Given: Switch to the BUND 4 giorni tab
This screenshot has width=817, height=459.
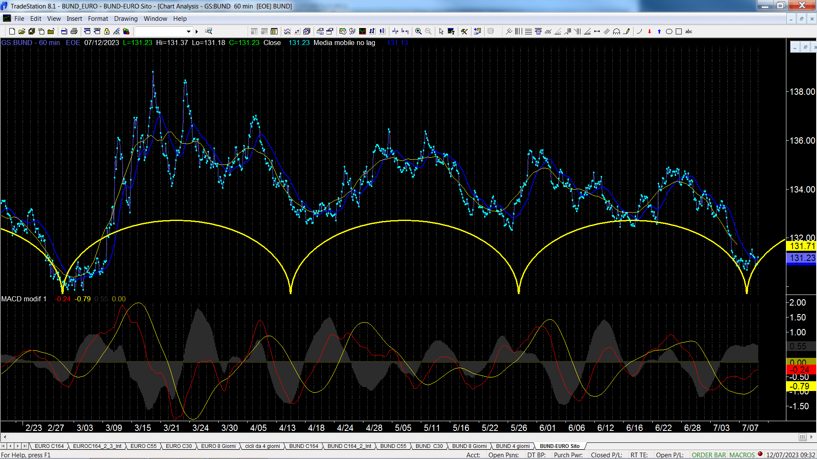Looking at the screenshot, I should [x=513, y=446].
